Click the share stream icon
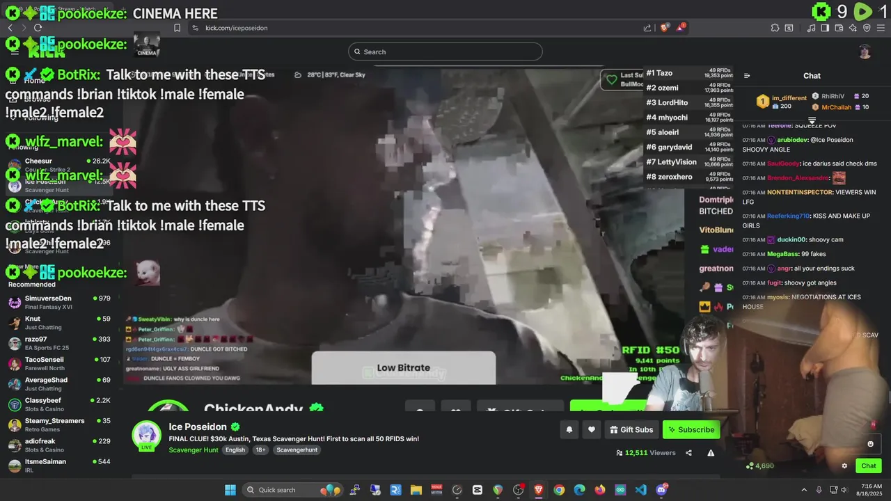 (x=688, y=453)
